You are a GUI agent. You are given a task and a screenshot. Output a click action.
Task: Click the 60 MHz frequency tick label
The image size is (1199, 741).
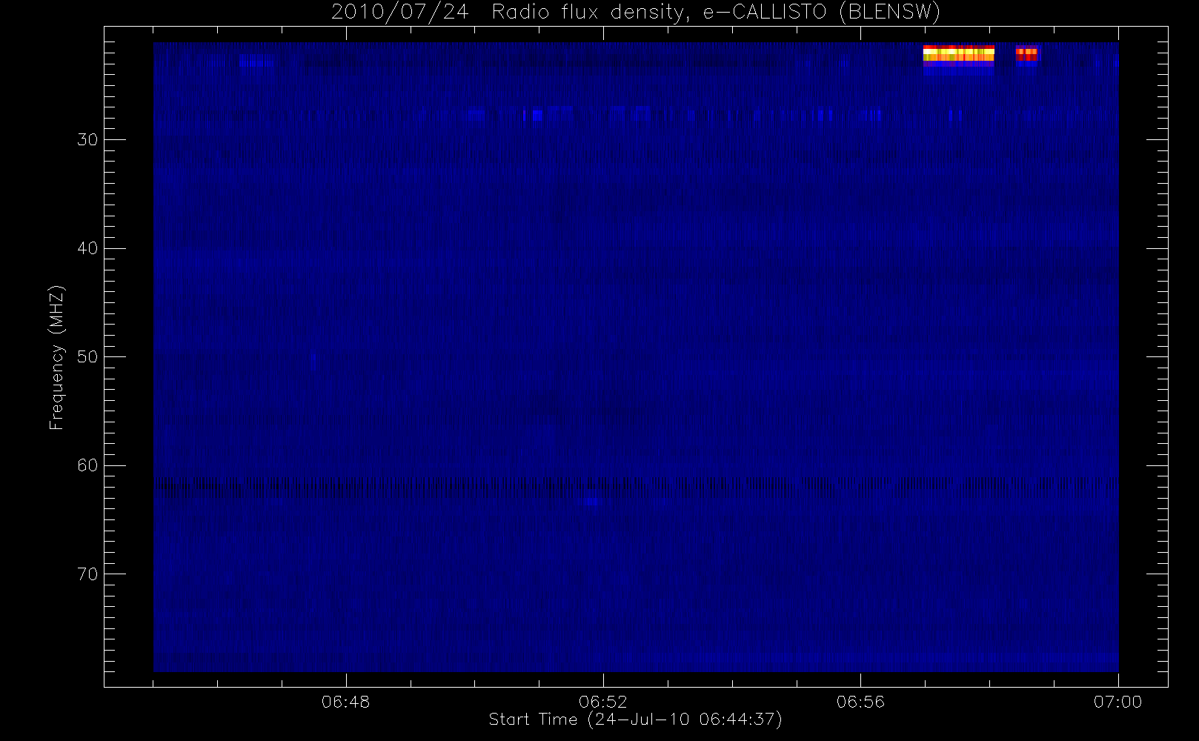coord(87,465)
